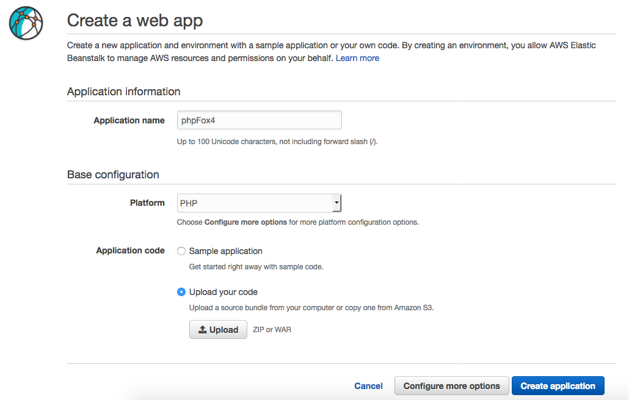629x400 pixels.
Task: Click the 'Application code' field label
Action: pos(130,250)
